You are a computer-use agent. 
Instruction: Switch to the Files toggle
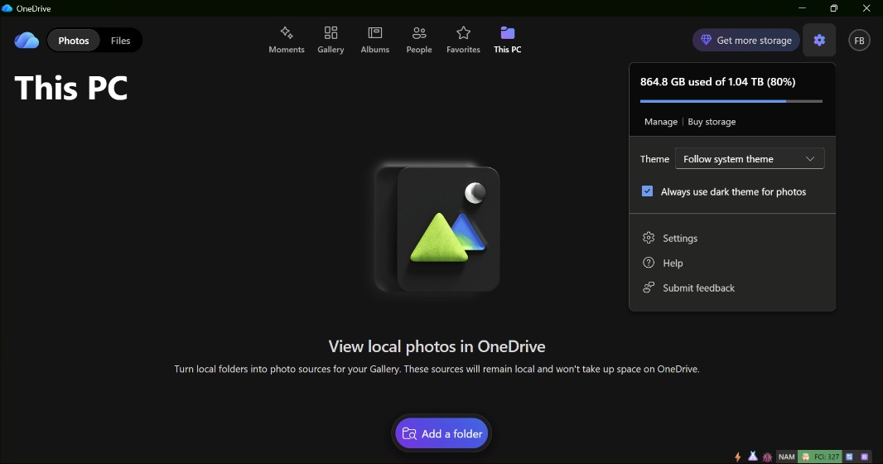tap(120, 41)
